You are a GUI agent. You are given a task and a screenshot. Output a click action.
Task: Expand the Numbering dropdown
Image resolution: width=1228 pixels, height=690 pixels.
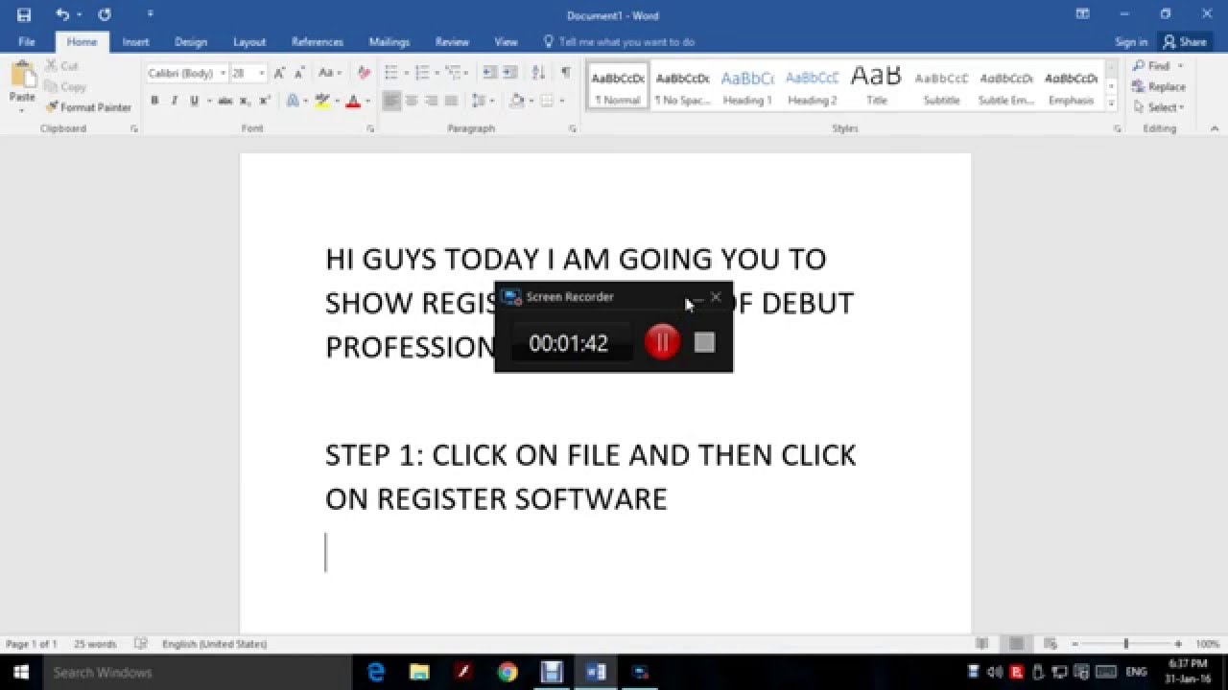point(437,73)
